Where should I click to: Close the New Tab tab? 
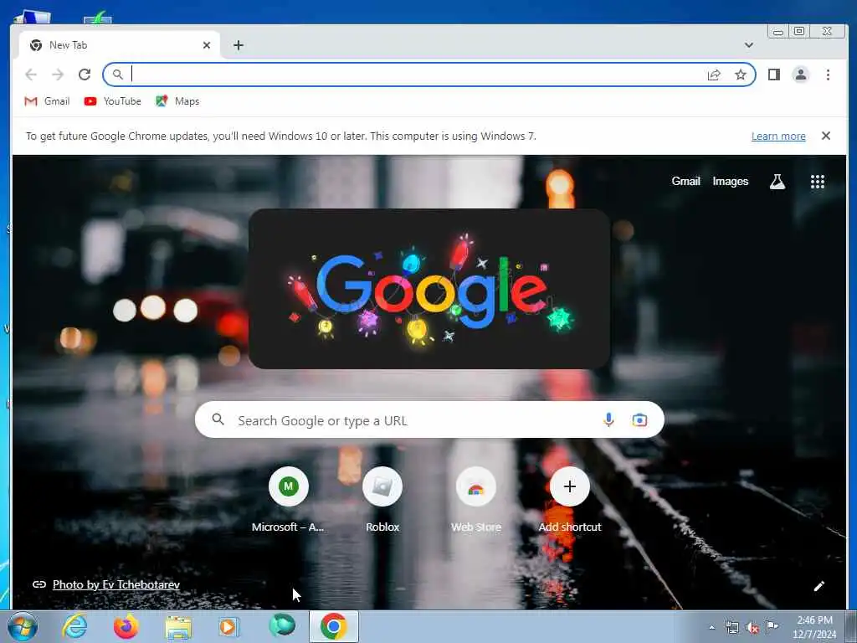207,45
